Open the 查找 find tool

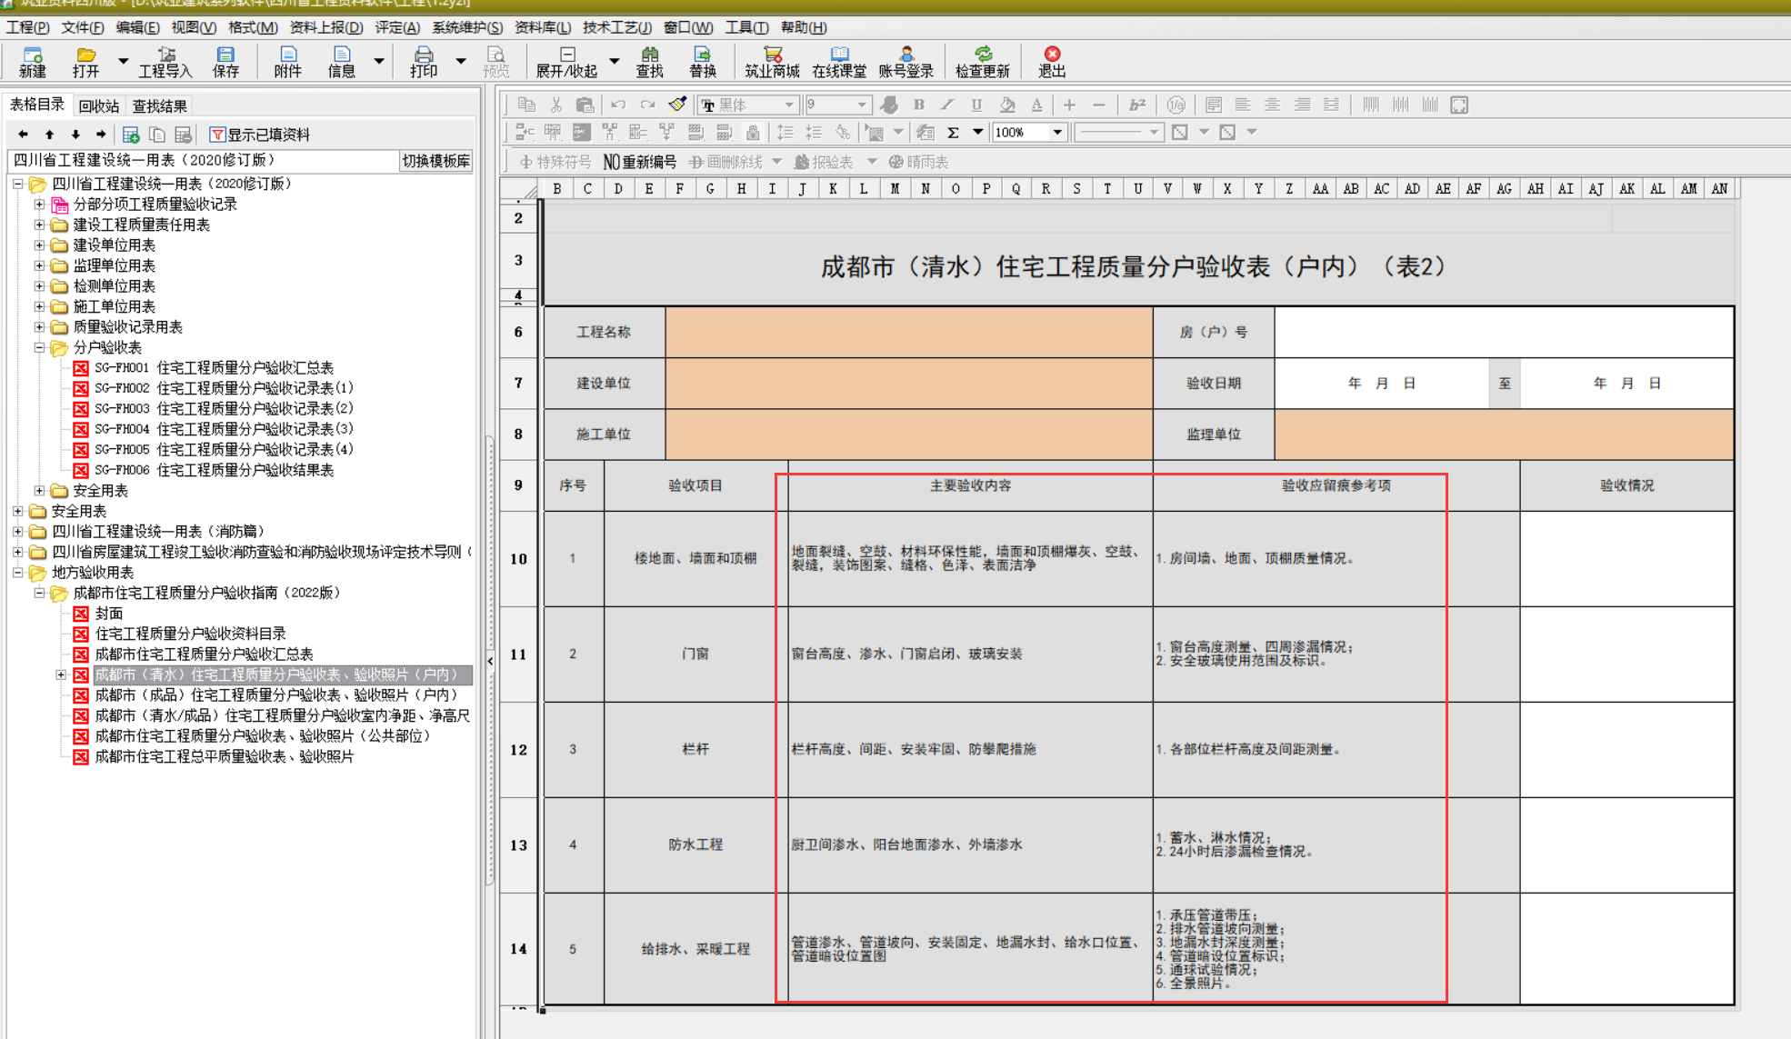[x=649, y=62]
